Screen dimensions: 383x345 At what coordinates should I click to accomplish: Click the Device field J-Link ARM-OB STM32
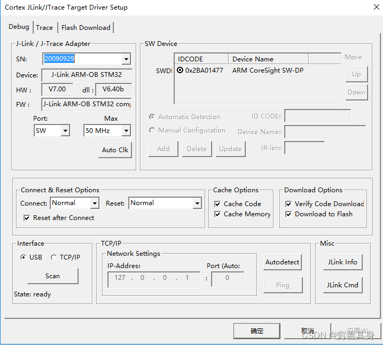pyautogui.click(x=87, y=75)
